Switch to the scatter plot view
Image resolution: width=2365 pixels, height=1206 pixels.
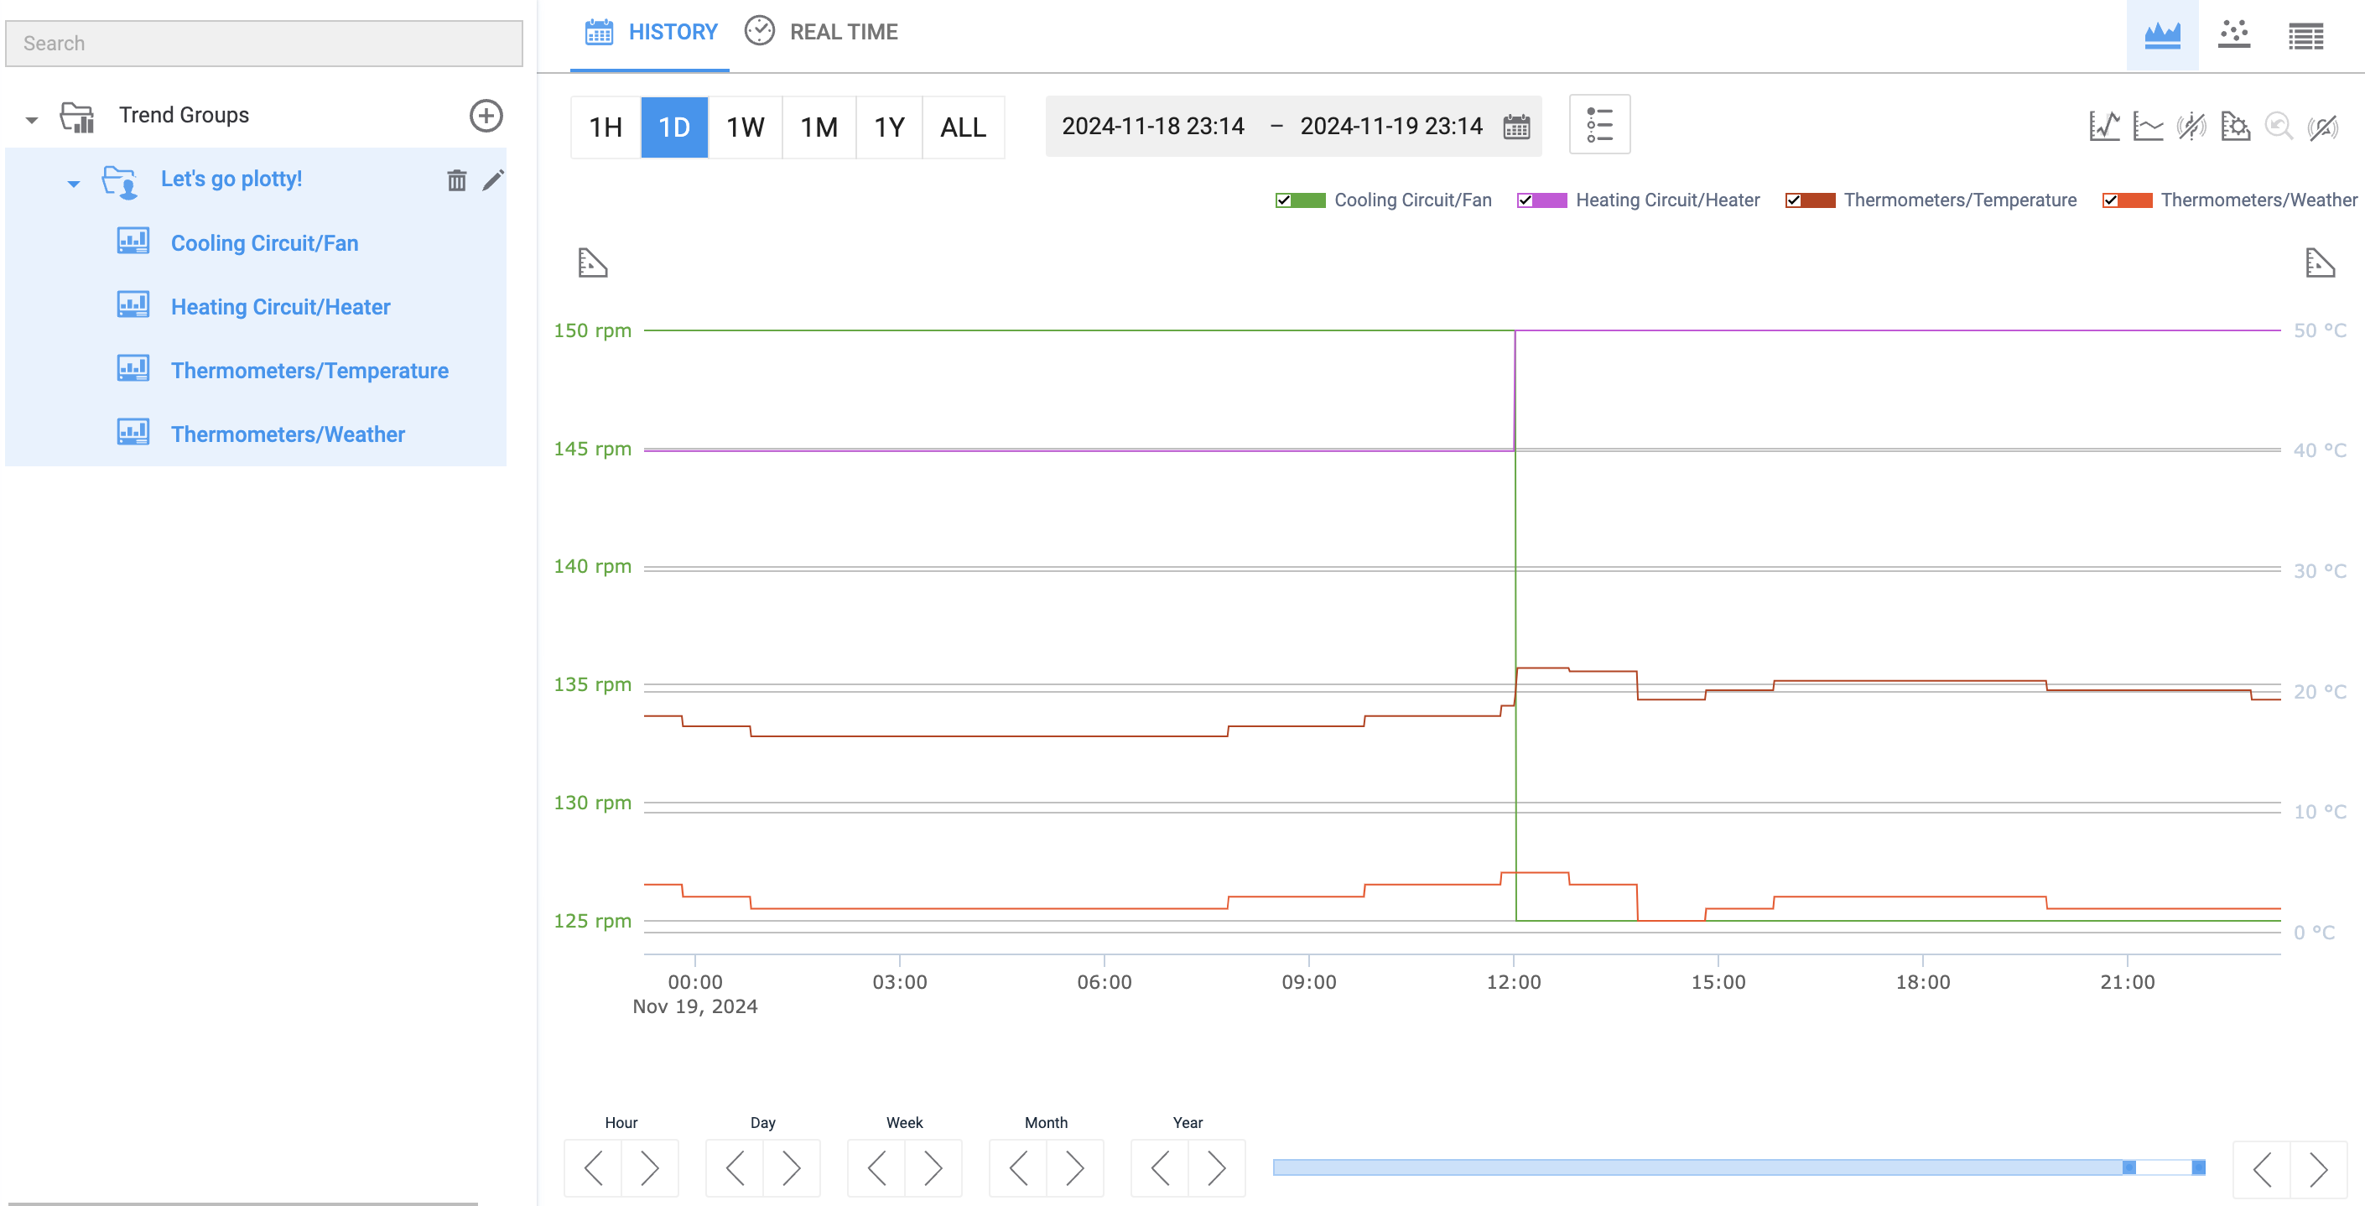2233,35
